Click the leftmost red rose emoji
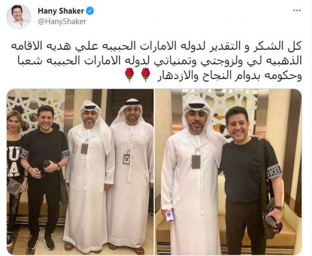Image resolution: width=312 pixels, height=256 pixels. click(x=129, y=75)
